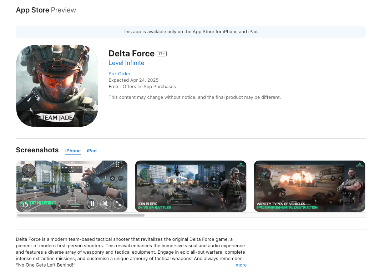Click the Pre-Order link
The width and height of the screenshot is (379, 279).
click(x=120, y=73)
